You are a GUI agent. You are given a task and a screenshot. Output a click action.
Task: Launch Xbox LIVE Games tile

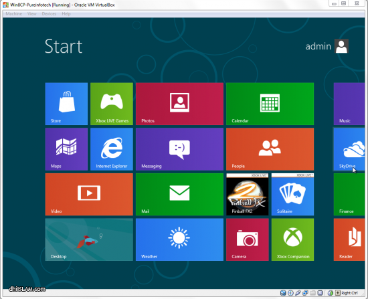tap(112, 104)
